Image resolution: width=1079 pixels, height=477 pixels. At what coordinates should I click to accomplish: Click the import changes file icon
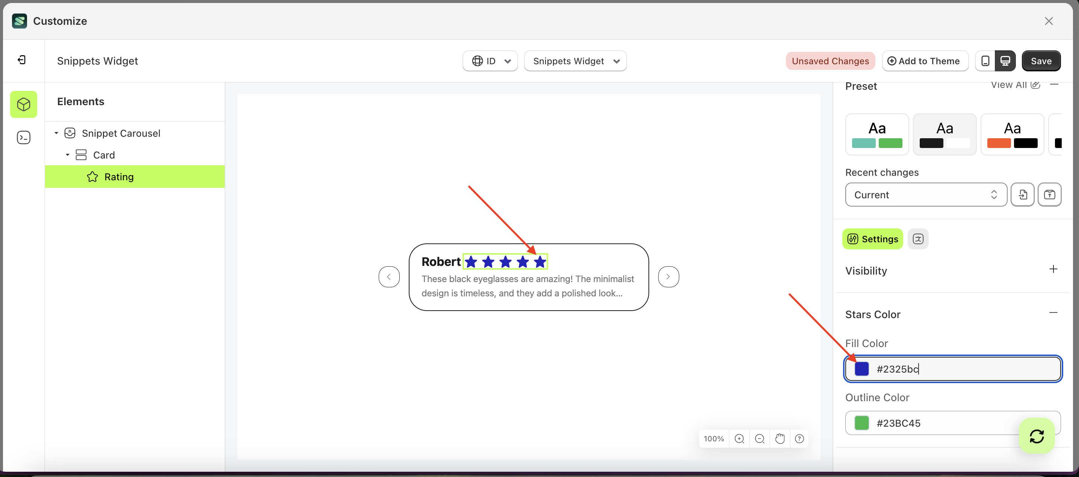[1022, 195]
